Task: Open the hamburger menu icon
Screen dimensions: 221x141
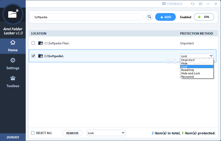Action: (200, 4)
